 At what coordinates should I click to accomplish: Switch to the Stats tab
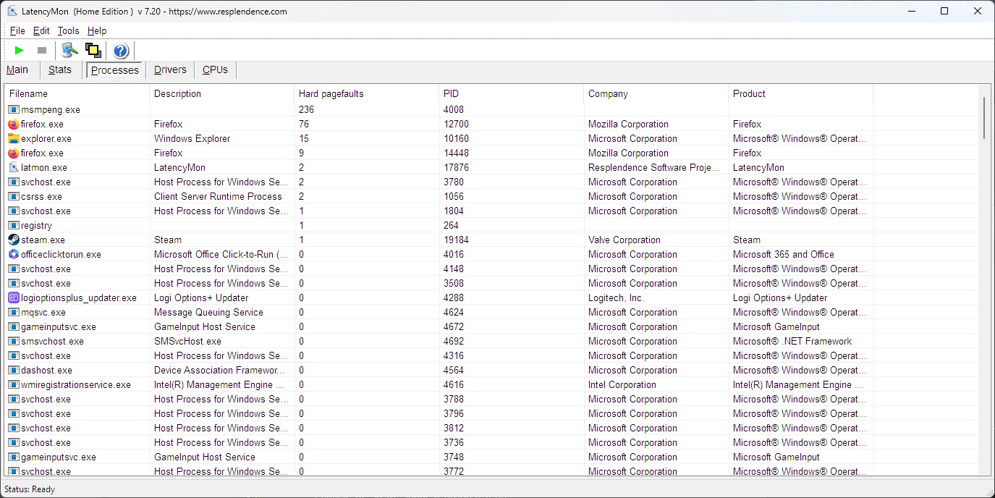[x=60, y=70]
